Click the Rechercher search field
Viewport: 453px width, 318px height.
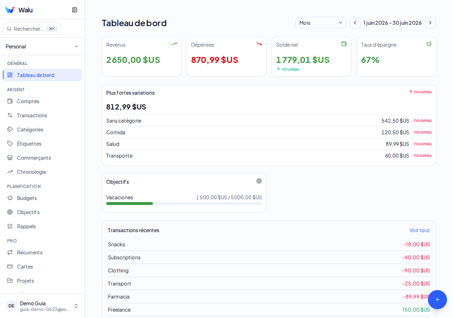pos(32,29)
